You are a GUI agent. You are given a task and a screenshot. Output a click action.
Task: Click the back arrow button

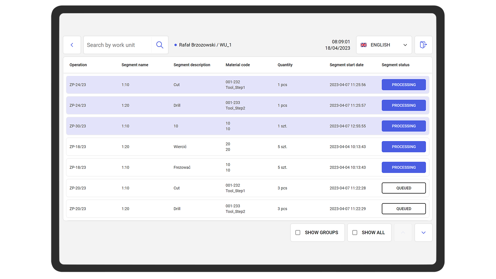pyautogui.click(x=72, y=45)
